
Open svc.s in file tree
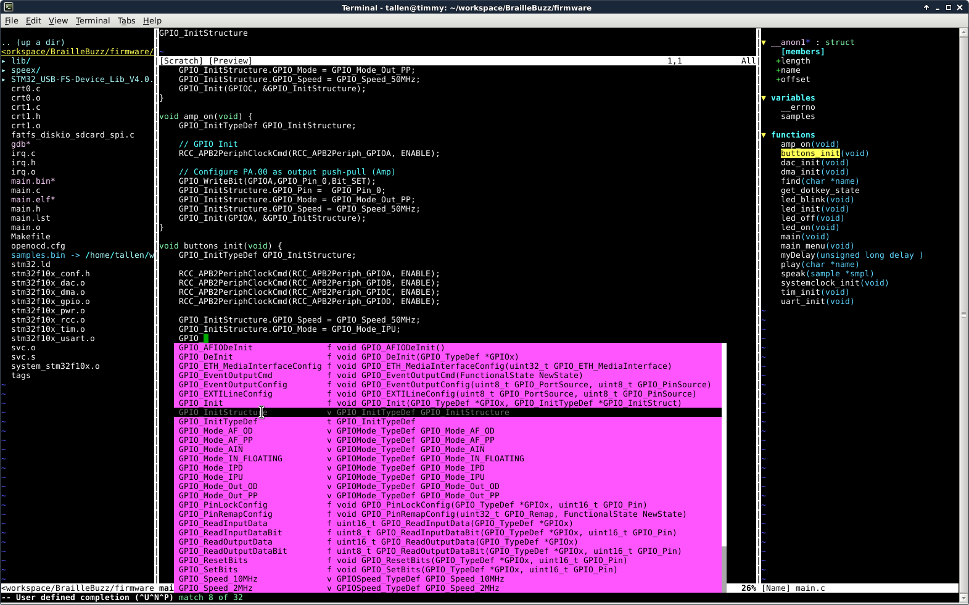(x=23, y=357)
